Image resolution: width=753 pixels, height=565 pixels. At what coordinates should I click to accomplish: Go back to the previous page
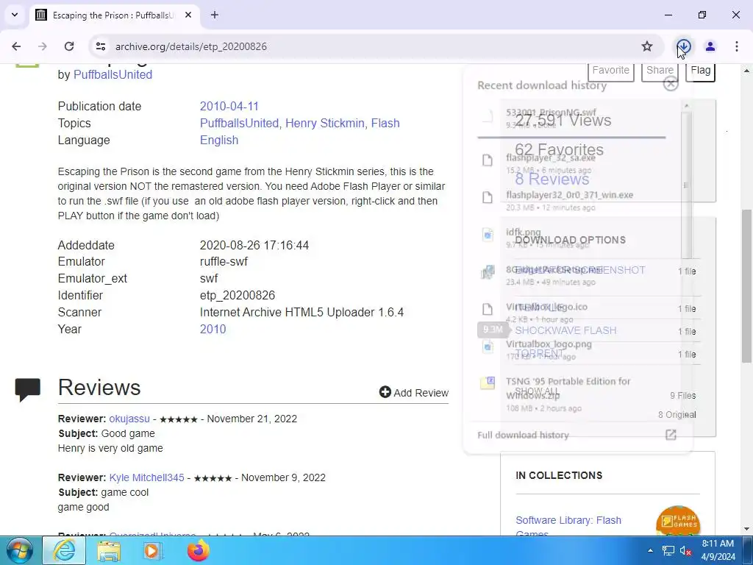point(16,46)
